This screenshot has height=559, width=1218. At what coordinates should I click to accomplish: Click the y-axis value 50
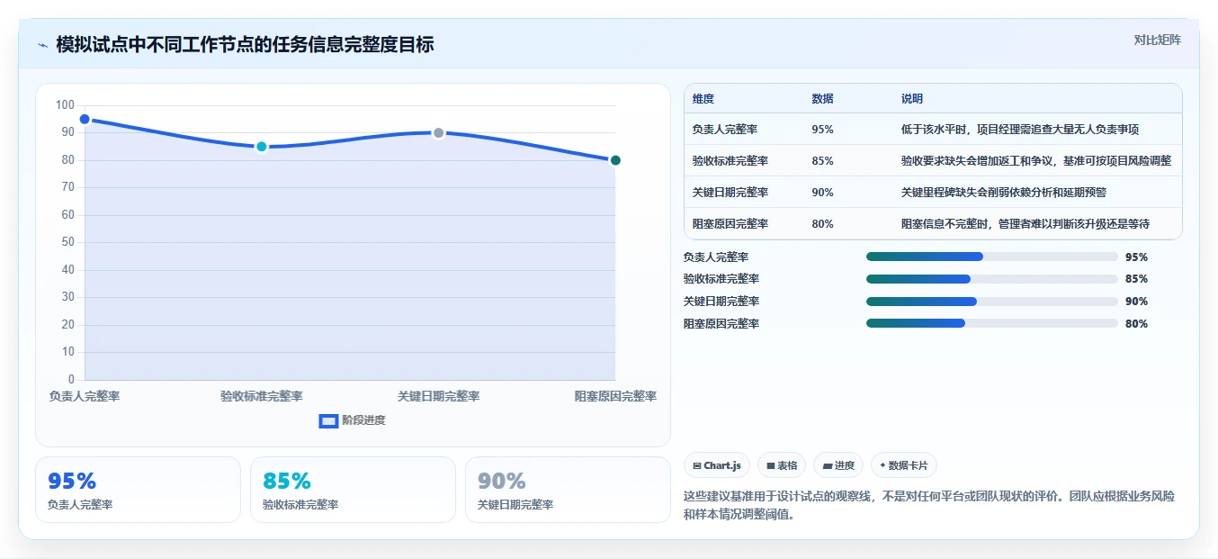coord(68,242)
